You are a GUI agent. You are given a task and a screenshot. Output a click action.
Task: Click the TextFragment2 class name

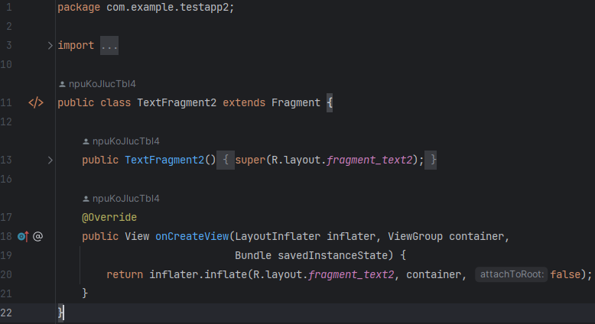177,102
